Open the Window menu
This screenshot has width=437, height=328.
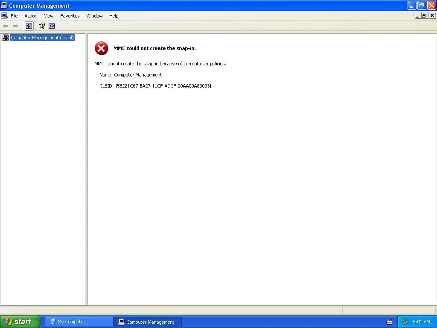pos(94,16)
